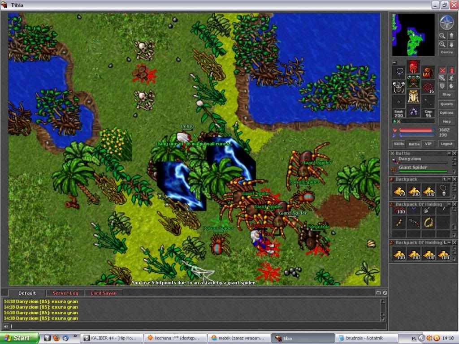Image resolution: width=459 pixels, height=344 pixels.
Task: Minimize the Backpack container window
Action: [449, 179]
